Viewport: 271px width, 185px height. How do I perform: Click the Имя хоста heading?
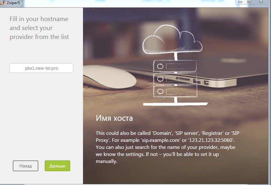coord(114,118)
